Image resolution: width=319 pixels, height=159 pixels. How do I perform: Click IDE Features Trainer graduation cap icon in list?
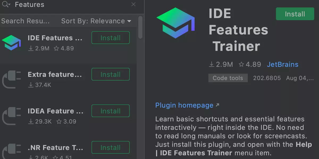point(11,43)
